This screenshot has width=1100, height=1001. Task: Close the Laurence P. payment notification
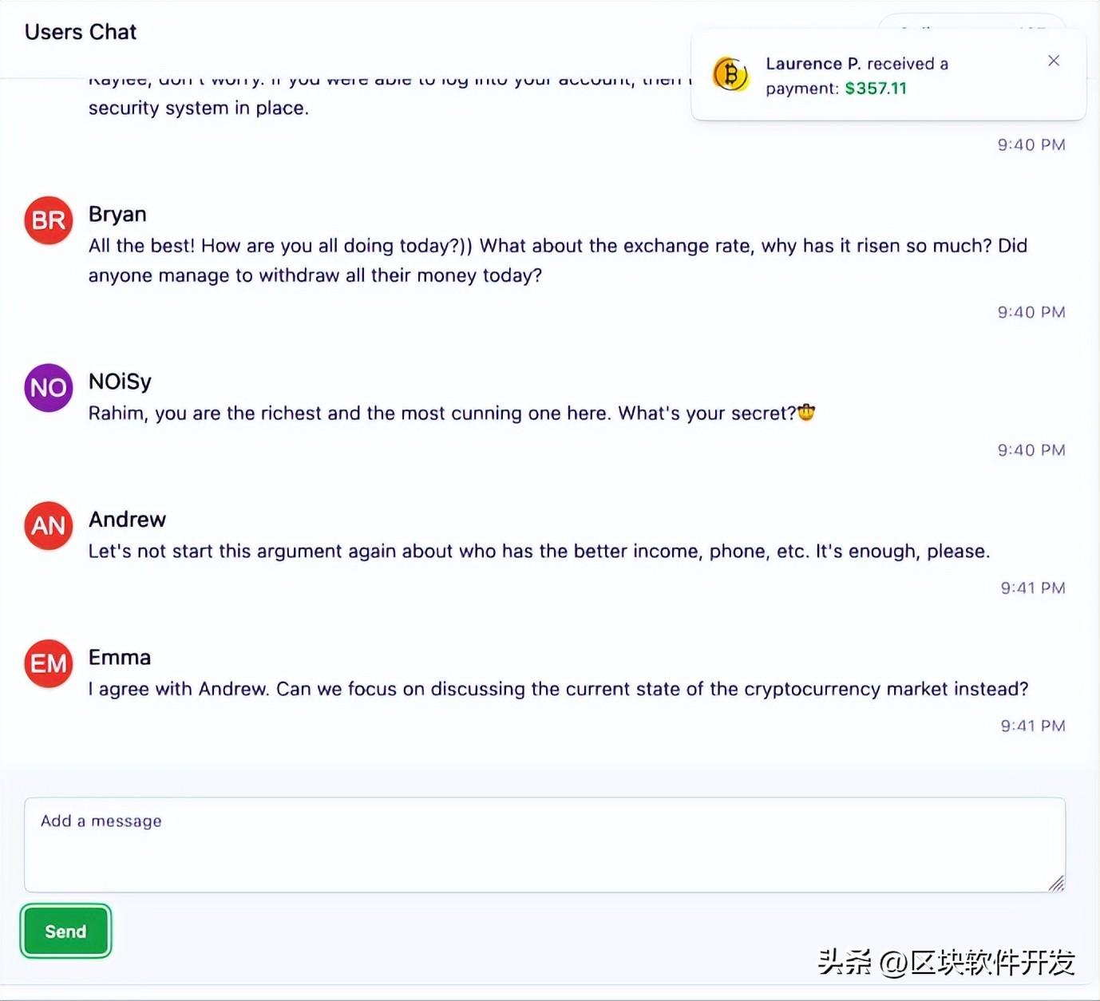click(1054, 61)
